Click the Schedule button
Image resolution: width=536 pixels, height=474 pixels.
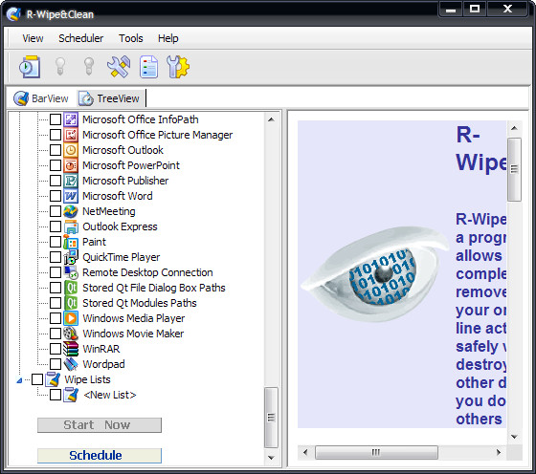100,456
